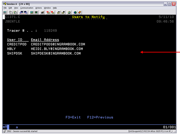Open the Actions menu
This screenshot has width=180, height=136.
coord(39,8)
